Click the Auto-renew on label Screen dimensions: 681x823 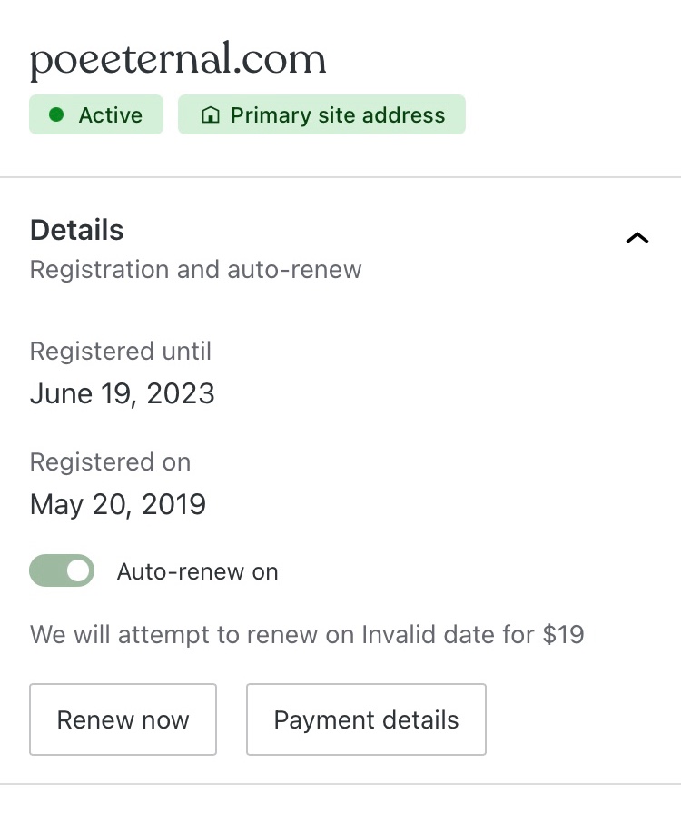(x=197, y=571)
